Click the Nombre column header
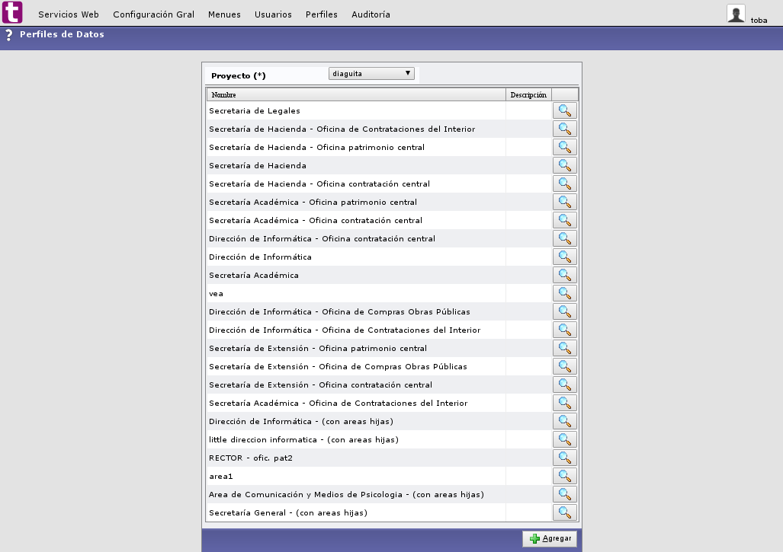Image resolution: width=783 pixels, height=552 pixels. pos(221,94)
